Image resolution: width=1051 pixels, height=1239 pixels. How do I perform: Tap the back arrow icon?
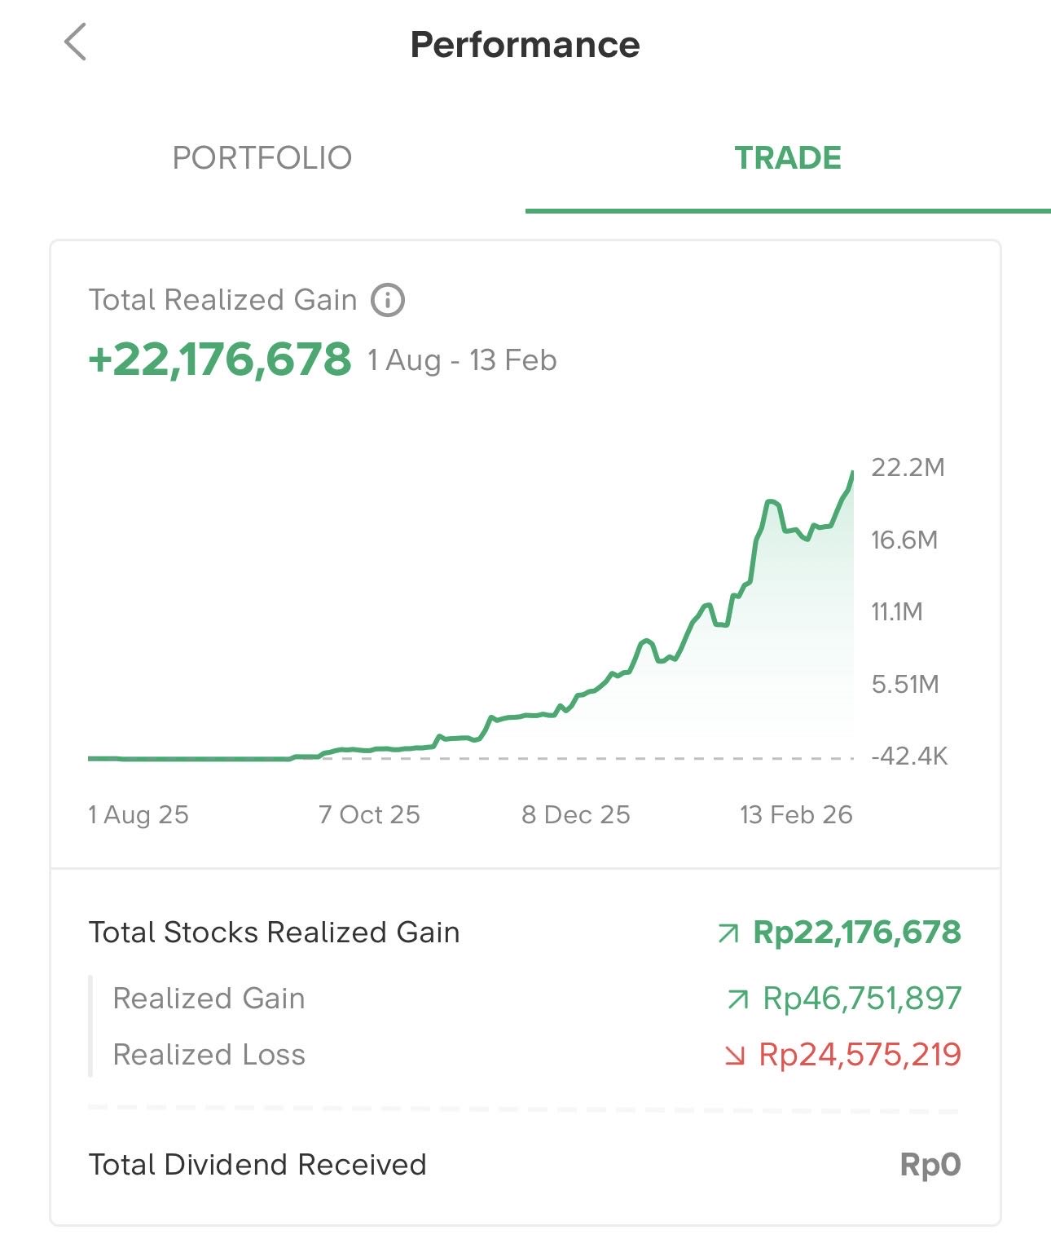(x=76, y=42)
